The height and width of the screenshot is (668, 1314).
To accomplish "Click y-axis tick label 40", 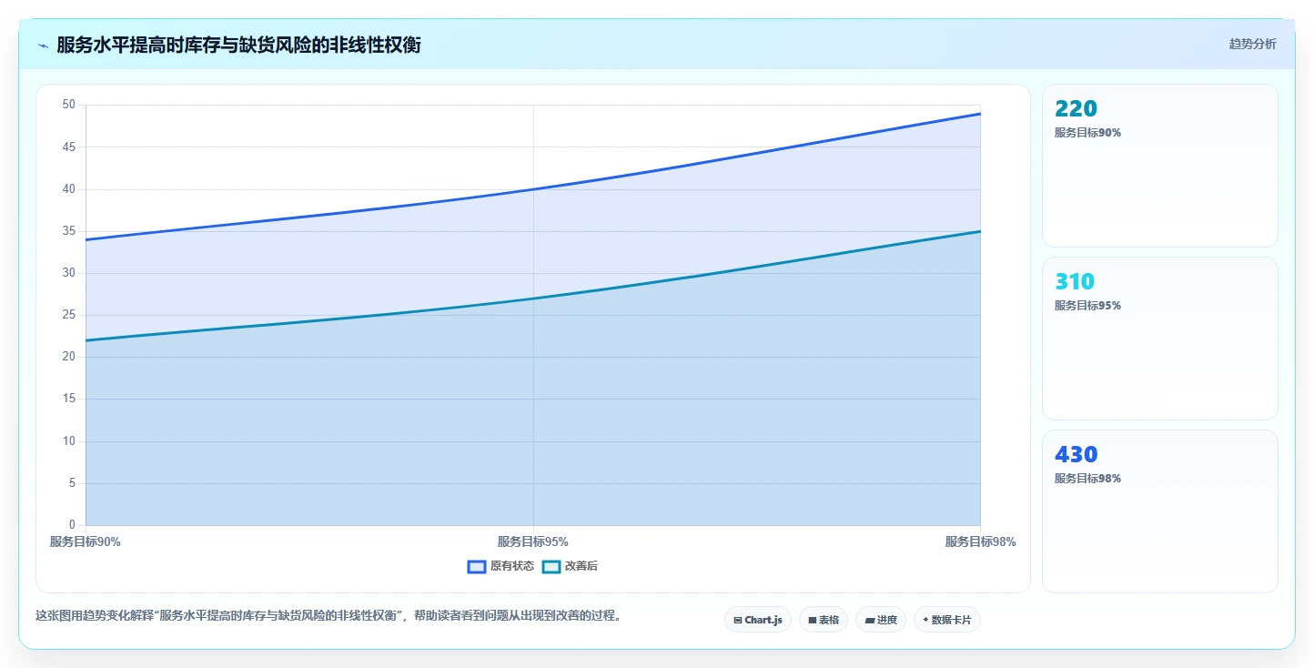I will pyautogui.click(x=69, y=189).
